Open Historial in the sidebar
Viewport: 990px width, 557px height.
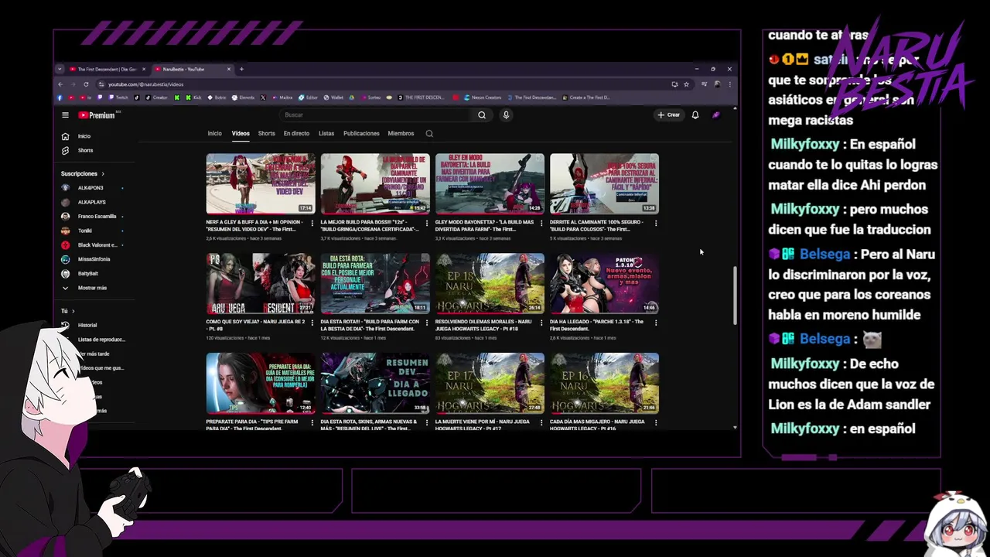click(87, 326)
